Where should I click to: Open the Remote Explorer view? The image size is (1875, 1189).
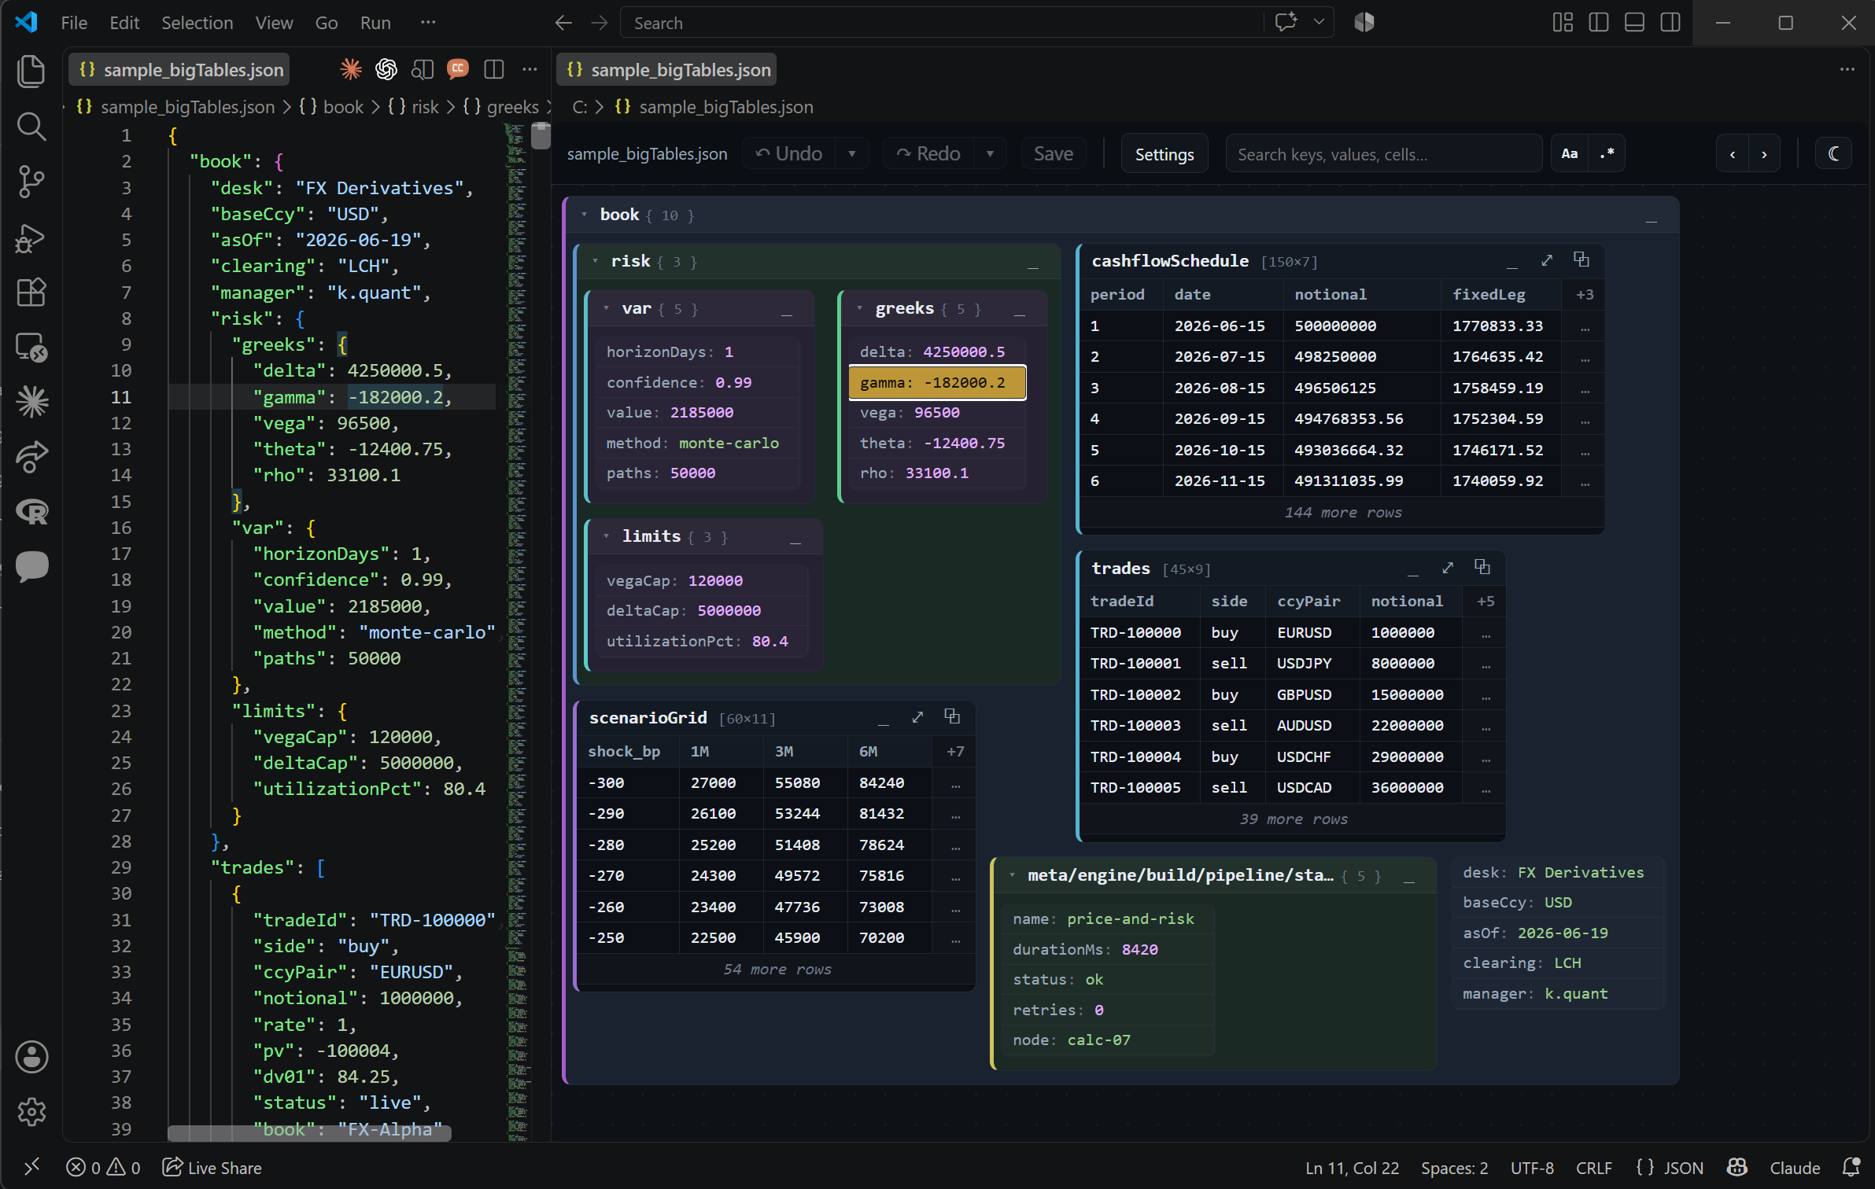(31, 348)
